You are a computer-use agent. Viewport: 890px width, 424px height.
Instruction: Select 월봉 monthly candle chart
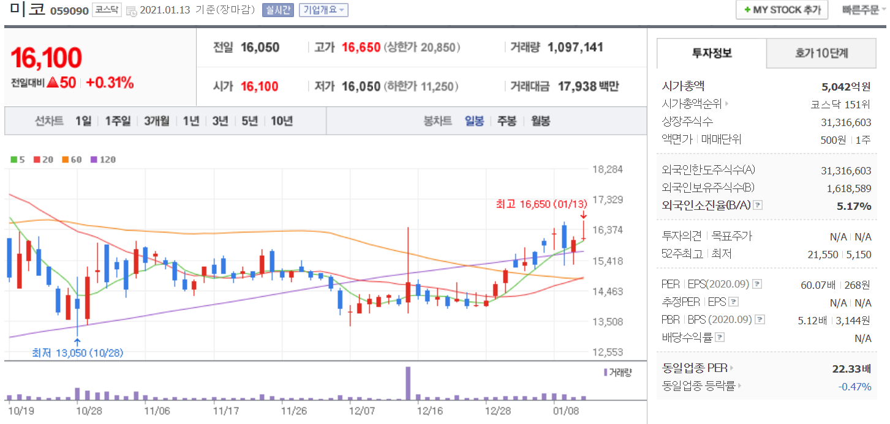540,121
